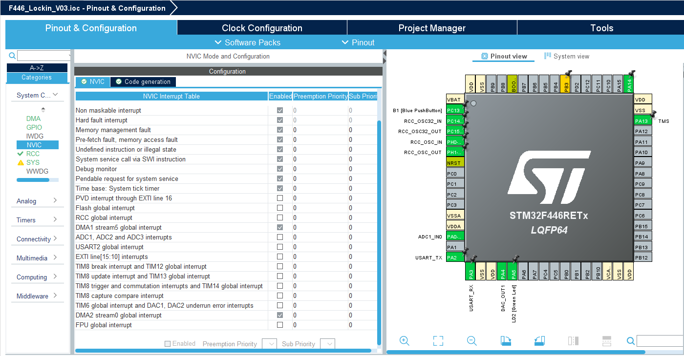Select the yellow PB3 pin

click(566, 84)
